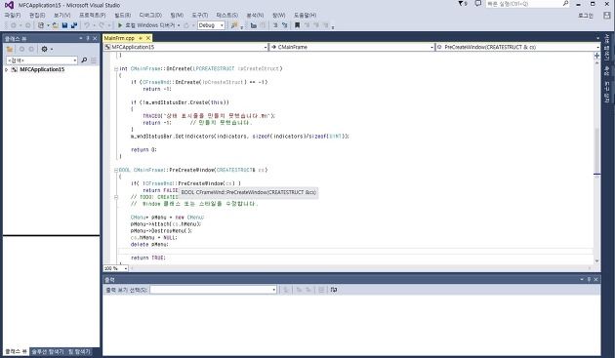Image resolution: width=615 pixels, height=358 pixels.
Task: Click Find in Files icon in toolbar
Action: [234, 25]
